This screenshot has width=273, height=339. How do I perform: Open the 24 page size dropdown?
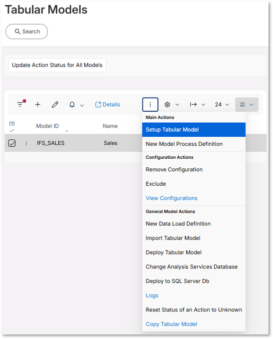coord(222,105)
